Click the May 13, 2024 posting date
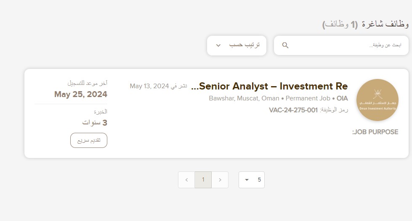Screen dimensions: 412x221 tap(149, 86)
